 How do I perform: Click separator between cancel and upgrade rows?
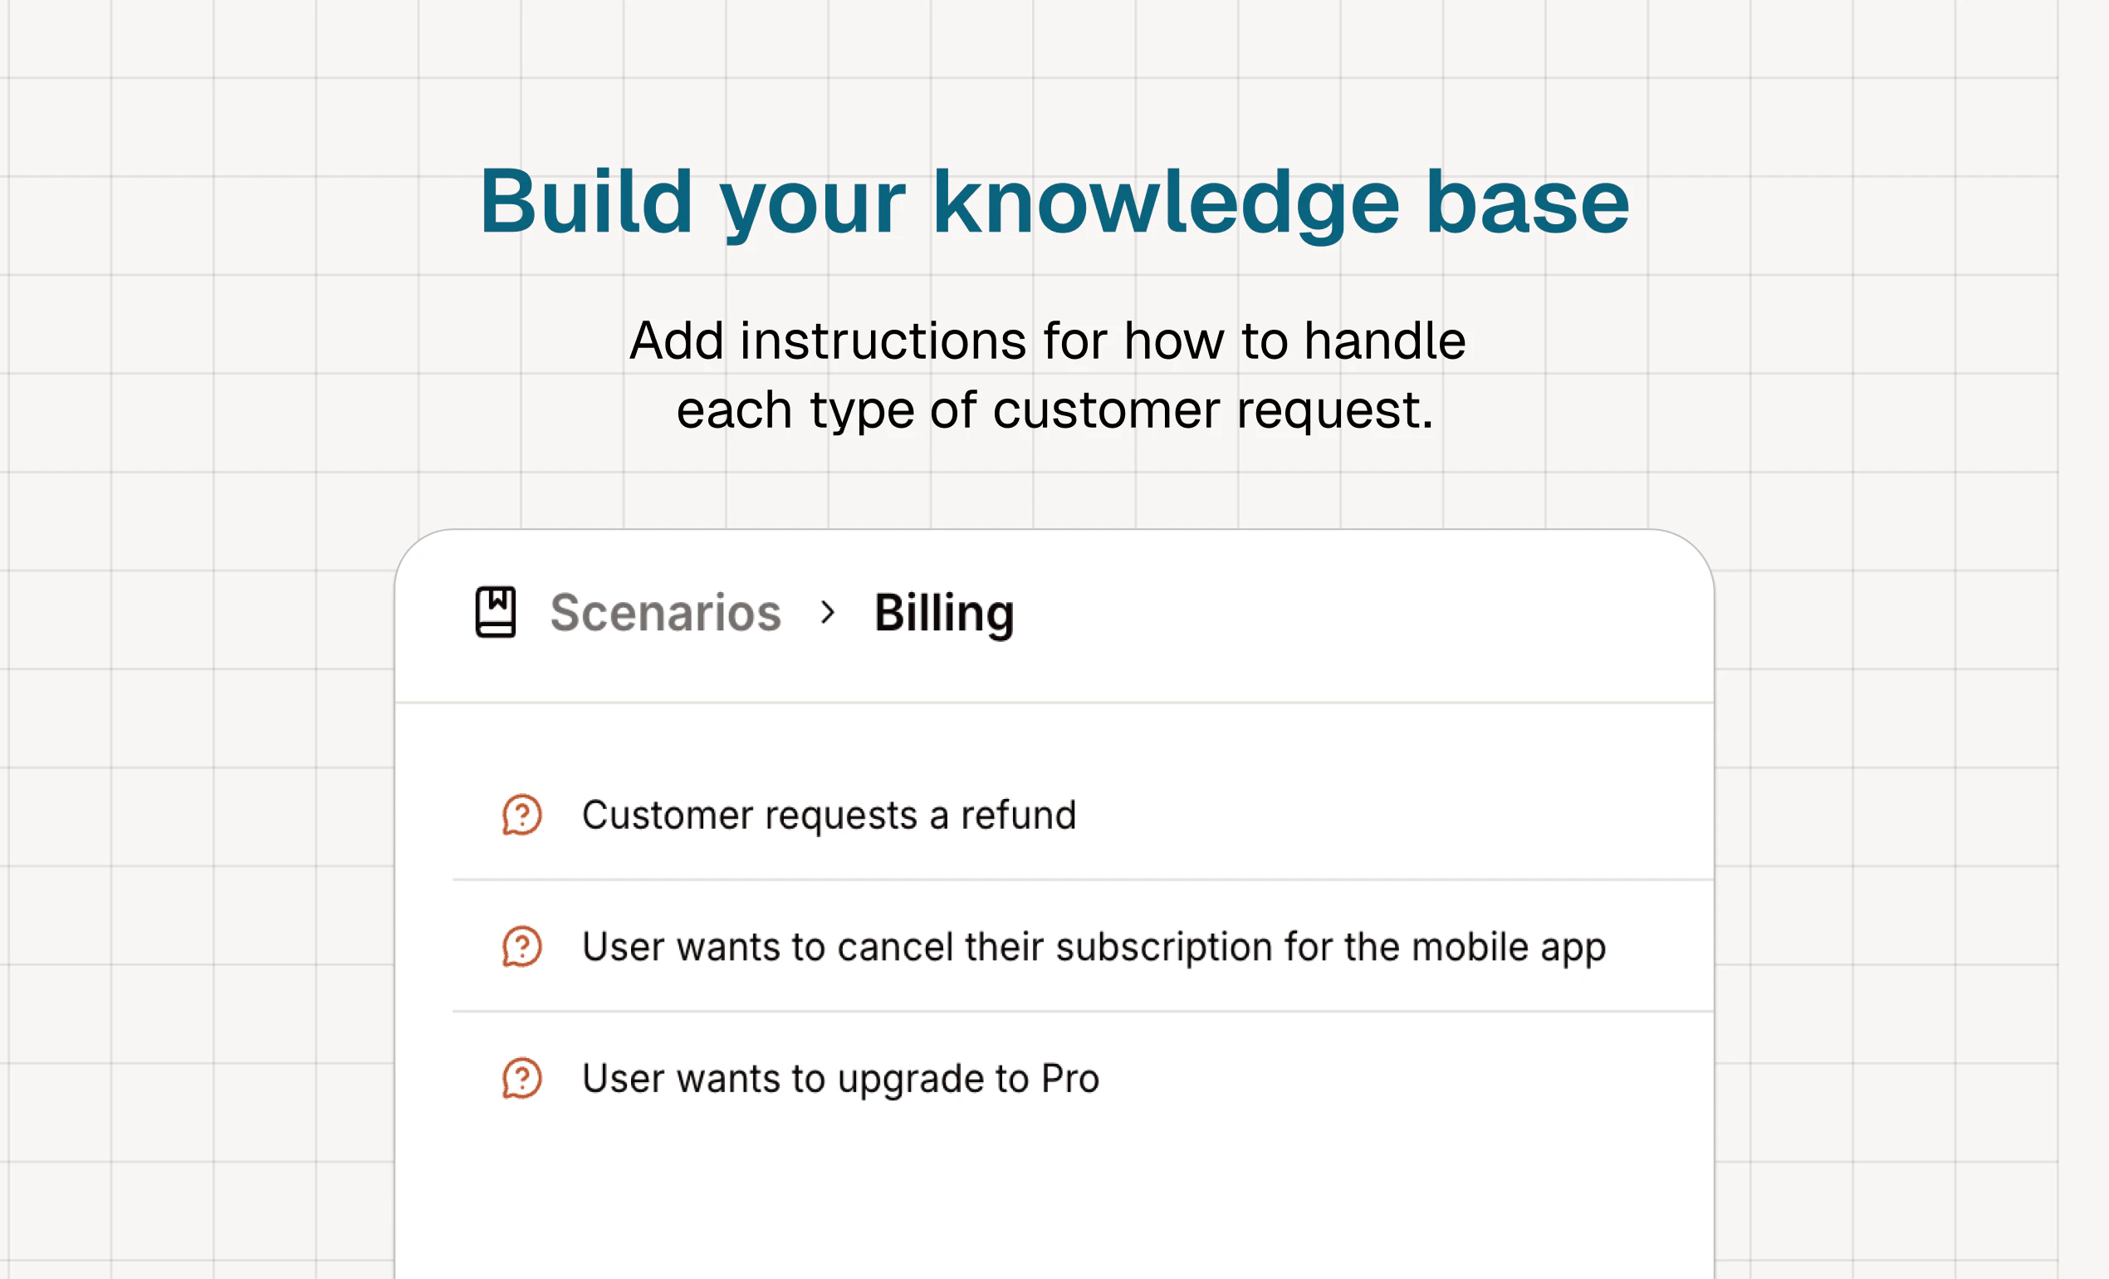(x=1083, y=1011)
